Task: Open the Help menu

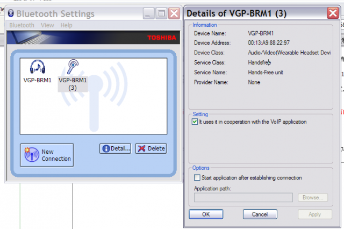Action: coord(67,25)
